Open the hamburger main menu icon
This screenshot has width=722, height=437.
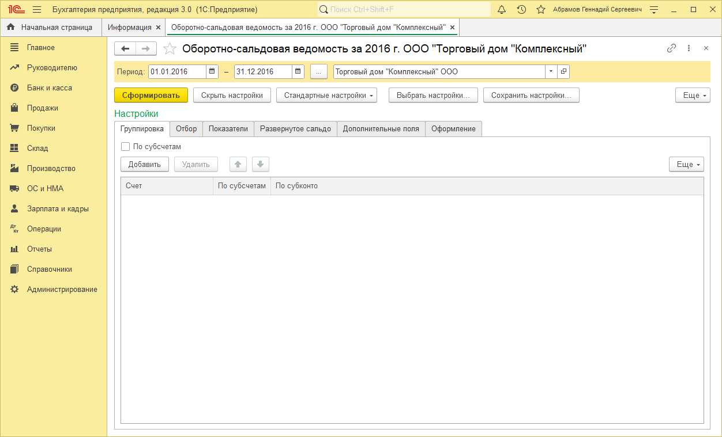(37, 10)
